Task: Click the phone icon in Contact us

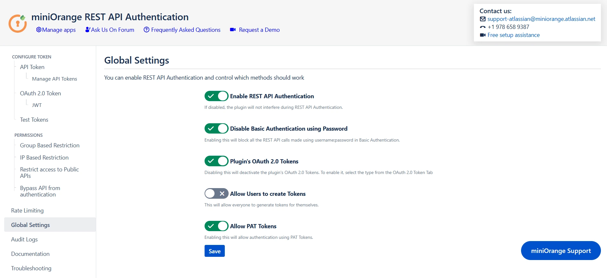Action: click(x=483, y=27)
